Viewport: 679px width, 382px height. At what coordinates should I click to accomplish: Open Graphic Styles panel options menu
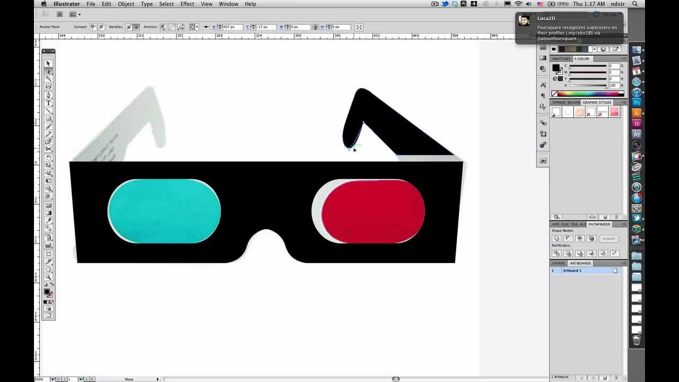click(x=624, y=102)
